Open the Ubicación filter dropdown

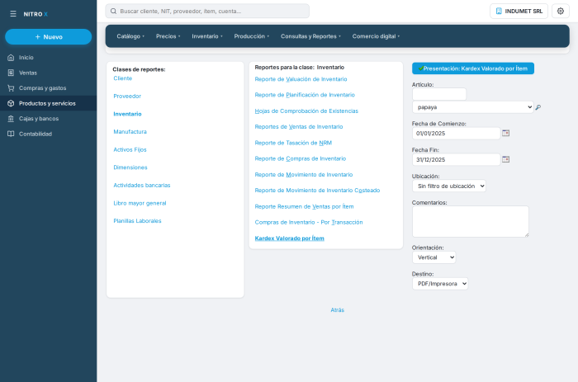point(449,186)
